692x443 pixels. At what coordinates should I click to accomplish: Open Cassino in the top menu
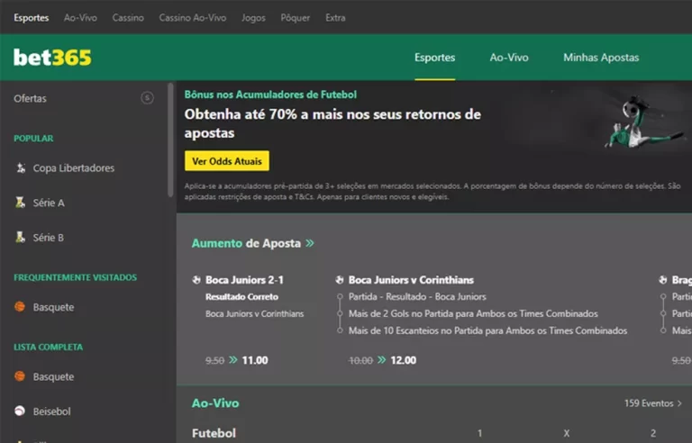coord(128,18)
